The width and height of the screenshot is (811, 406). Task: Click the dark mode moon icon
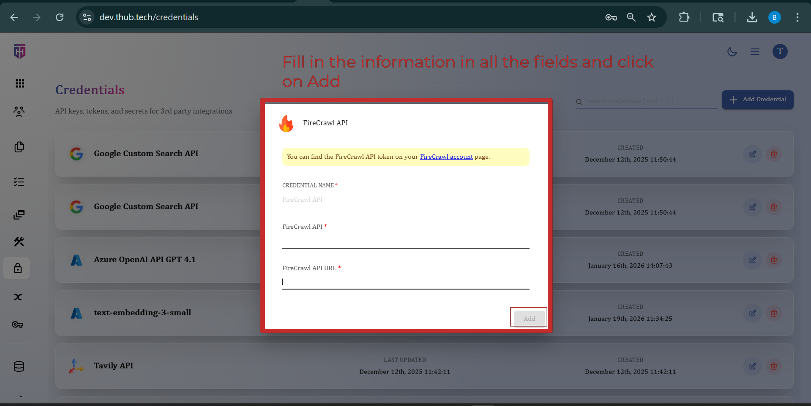(732, 52)
